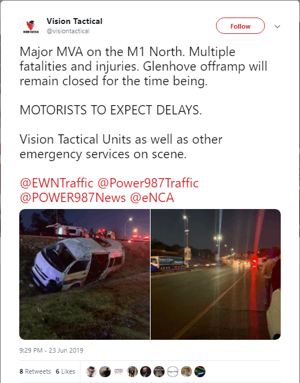Image resolution: width=300 pixels, height=383 pixels.
Task: Click the beige textured avatar
Action: [186, 371]
